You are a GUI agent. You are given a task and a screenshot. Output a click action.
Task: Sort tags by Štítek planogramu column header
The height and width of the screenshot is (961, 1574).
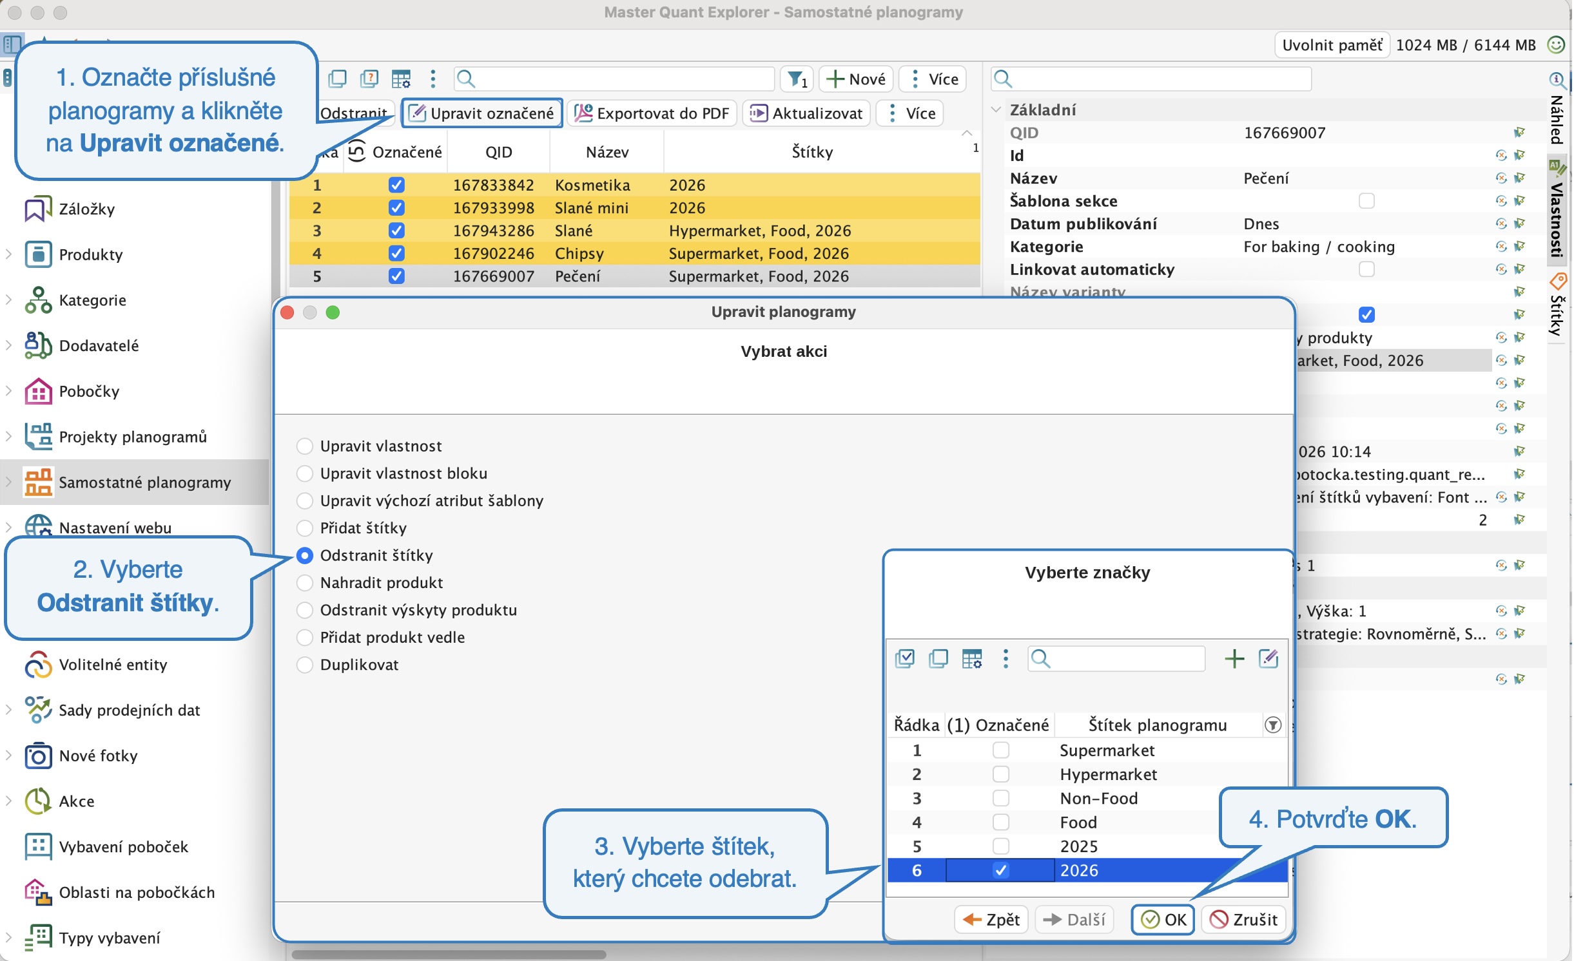click(x=1157, y=725)
